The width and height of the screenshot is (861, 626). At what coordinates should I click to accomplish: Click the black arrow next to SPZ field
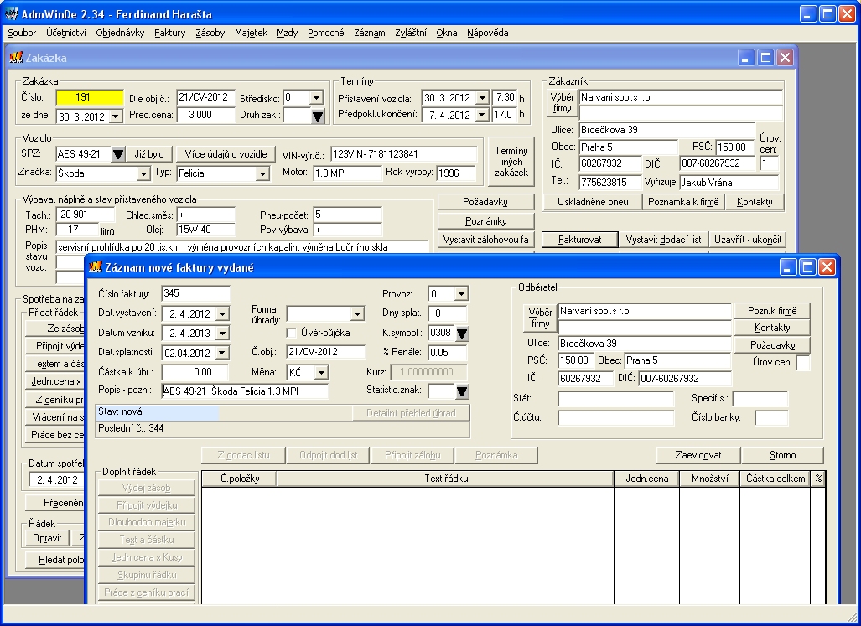coord(118,154)
